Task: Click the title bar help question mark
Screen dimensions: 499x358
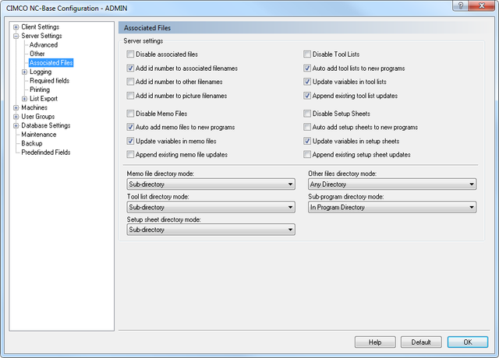Action: click(x=461, y=5)
